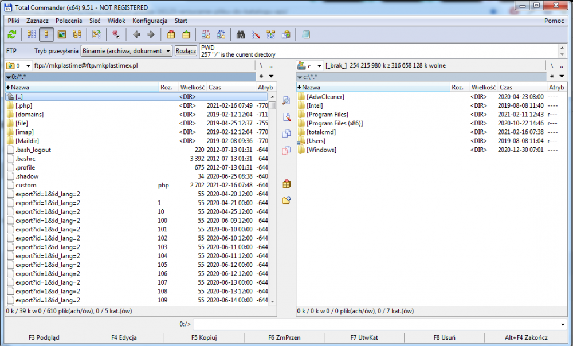The width and height of the screenshot is (573, 346).
Task: Open the Tryb przesyłania transfer mode combo box
Action: tap(127, 51)
